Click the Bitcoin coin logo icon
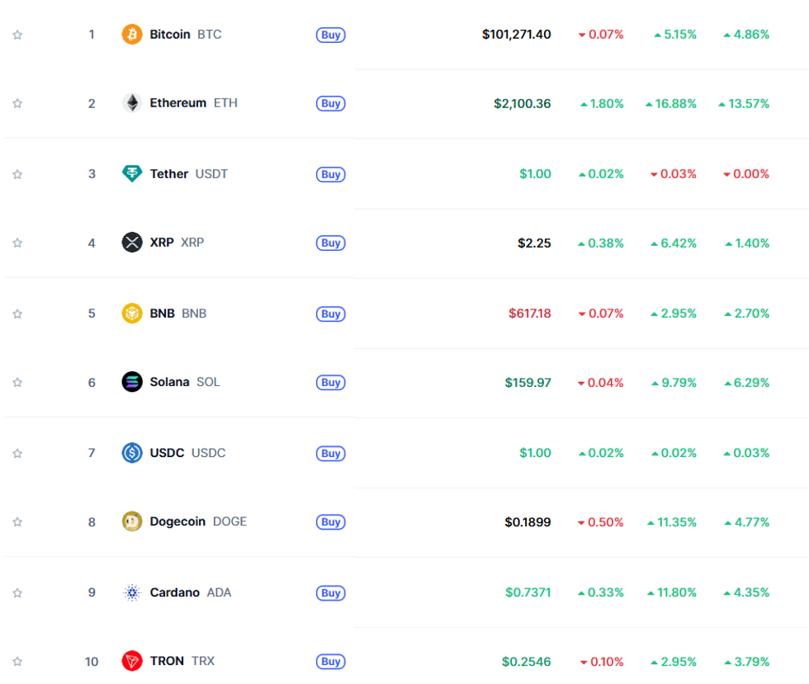 pos(132,35)
